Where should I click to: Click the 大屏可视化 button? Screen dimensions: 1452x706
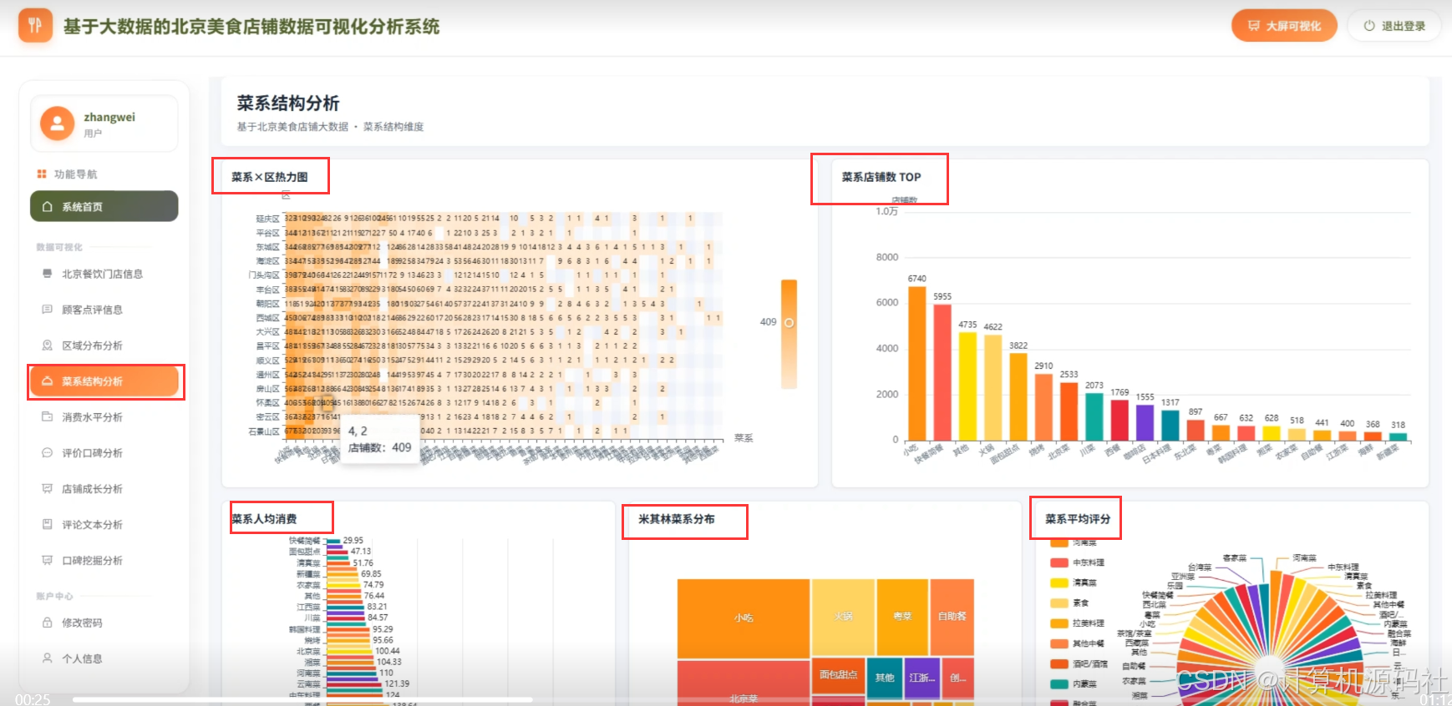(x=1284, y=26)
